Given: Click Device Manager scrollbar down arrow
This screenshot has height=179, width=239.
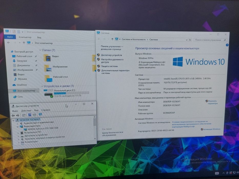Looking at the screenshot, I should tap(95, 139).
